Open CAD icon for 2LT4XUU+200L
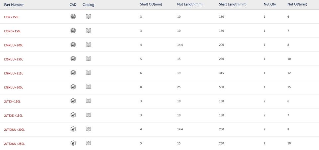 (x=73, y=129)
